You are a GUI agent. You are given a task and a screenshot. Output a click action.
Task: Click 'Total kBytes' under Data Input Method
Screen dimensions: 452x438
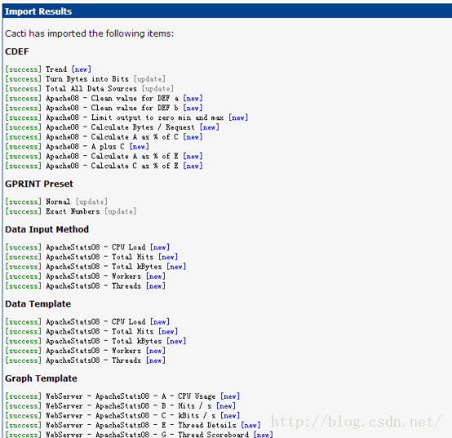pyautogui.click(x=136, y=266)
